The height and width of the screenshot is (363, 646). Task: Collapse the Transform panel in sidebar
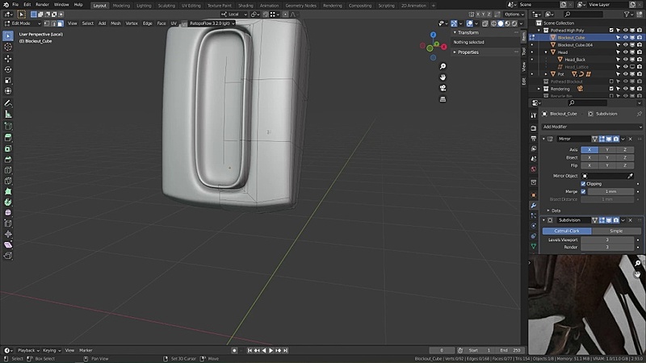455,32
